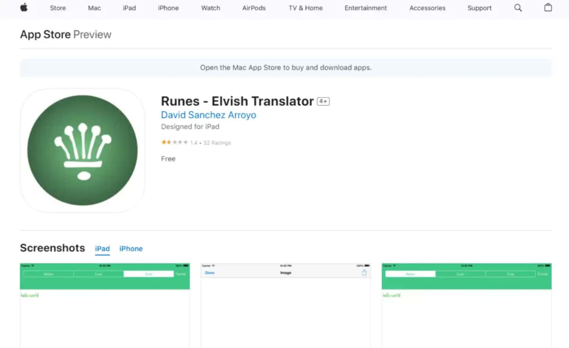Screen dimensions: 569x348
Task: Open the first screenshot with selected third tab
Action: tap(105, 305)
